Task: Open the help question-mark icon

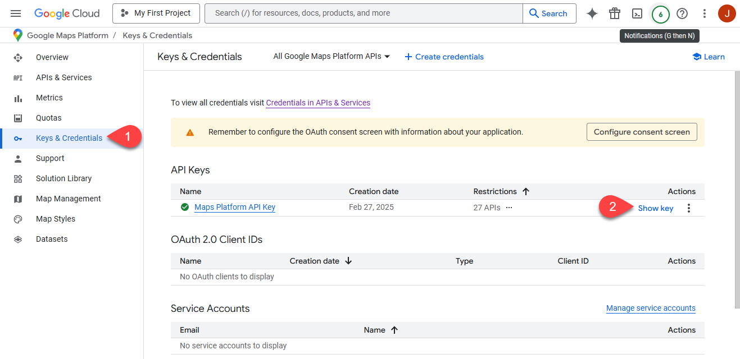Action: coord(682,13)
